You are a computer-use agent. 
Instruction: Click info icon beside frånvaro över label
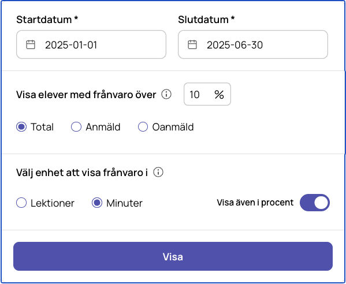166,94
